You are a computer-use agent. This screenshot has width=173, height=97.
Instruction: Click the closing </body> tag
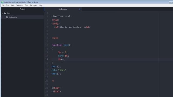tap(56, 88)
